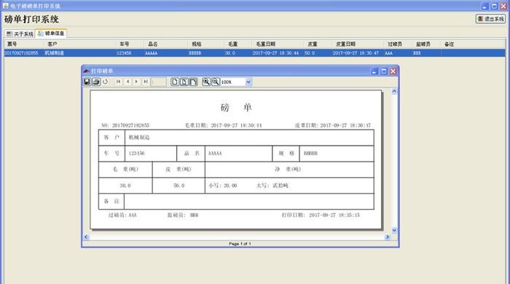Image resolution: width=510 pixels, height=284 pixels.
Task: Zoom out of the weigh ticket preview
Action: (x=216, y=82)
